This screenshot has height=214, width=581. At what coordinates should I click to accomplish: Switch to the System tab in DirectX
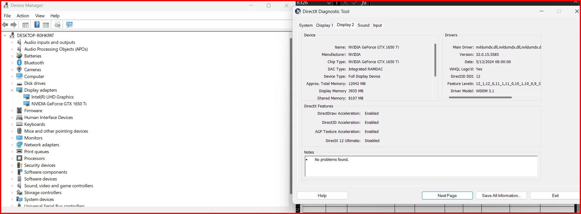[306, 25]
